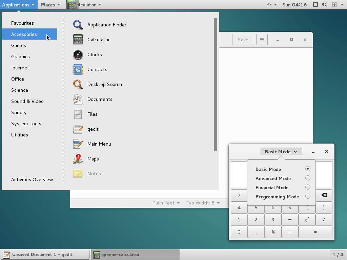Viewport: 347px width, 260px height.
Task: Open the Games category
Action: tap(30, 45)
